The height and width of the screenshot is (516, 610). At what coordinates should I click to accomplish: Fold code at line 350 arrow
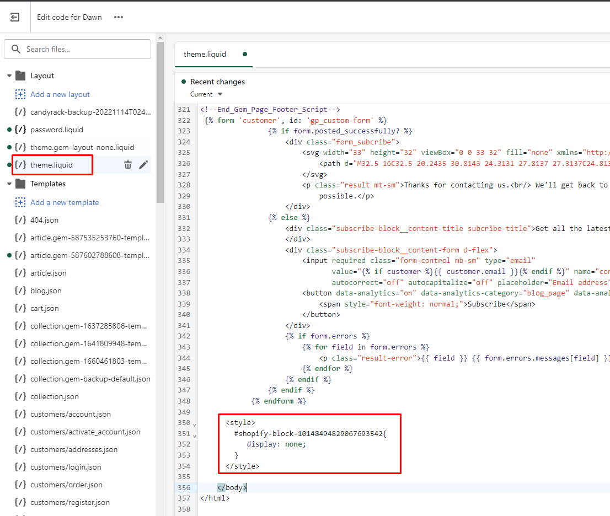coord(195,424)
